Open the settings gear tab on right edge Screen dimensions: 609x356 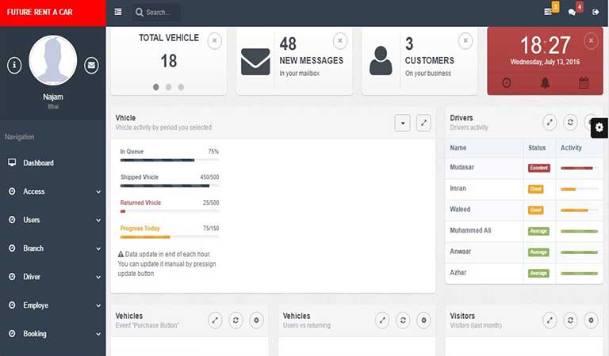tap(599, 127)
